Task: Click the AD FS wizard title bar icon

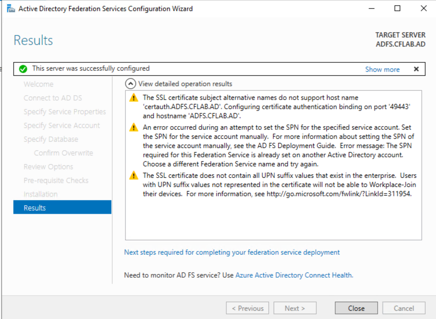Action: (11, 9)
